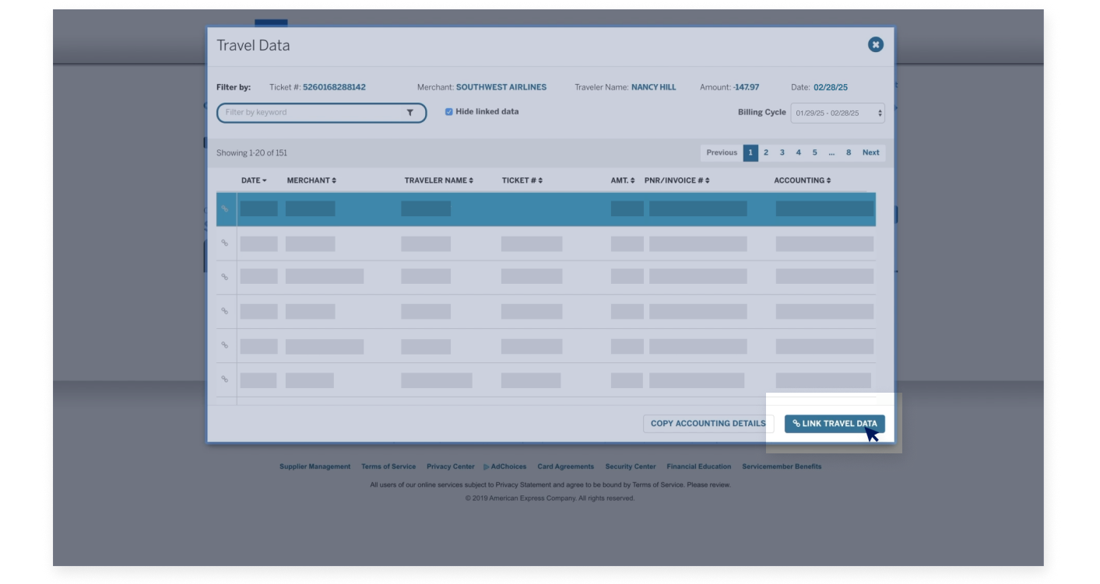
Task: Toggle the DATE column sort order
Action: click(254, 180)
